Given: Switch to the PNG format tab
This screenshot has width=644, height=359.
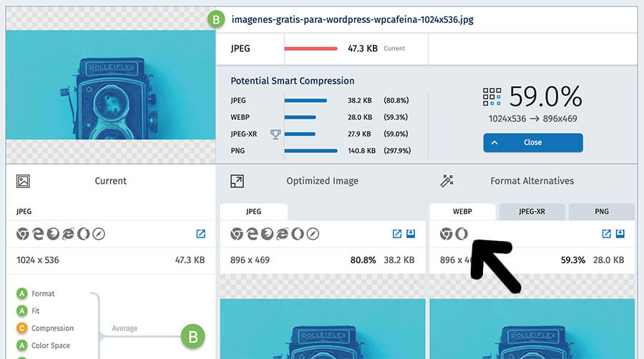Looking at the screenshot, I should (601, 212).
